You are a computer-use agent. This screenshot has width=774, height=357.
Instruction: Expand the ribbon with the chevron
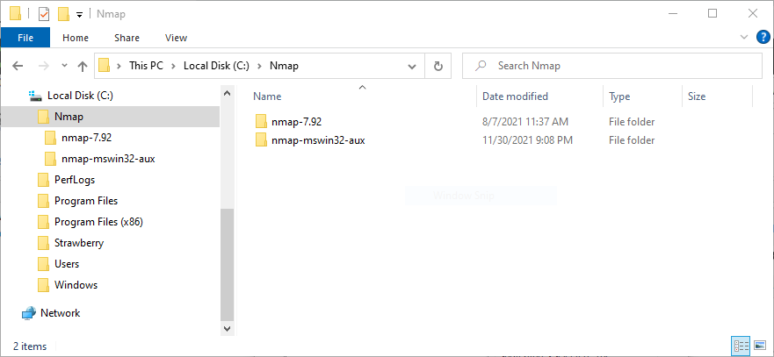point(744,37)
